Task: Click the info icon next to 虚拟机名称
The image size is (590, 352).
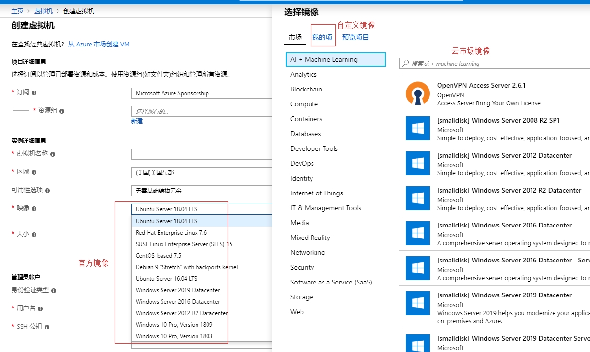Action: pos(53,154)
